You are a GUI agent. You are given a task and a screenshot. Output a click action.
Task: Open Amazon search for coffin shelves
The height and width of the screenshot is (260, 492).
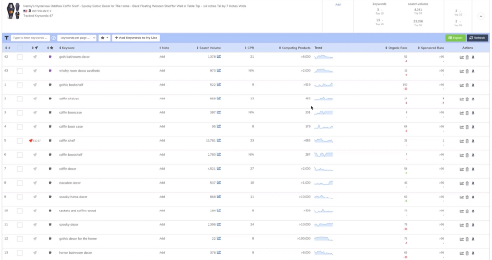point(473,99)
